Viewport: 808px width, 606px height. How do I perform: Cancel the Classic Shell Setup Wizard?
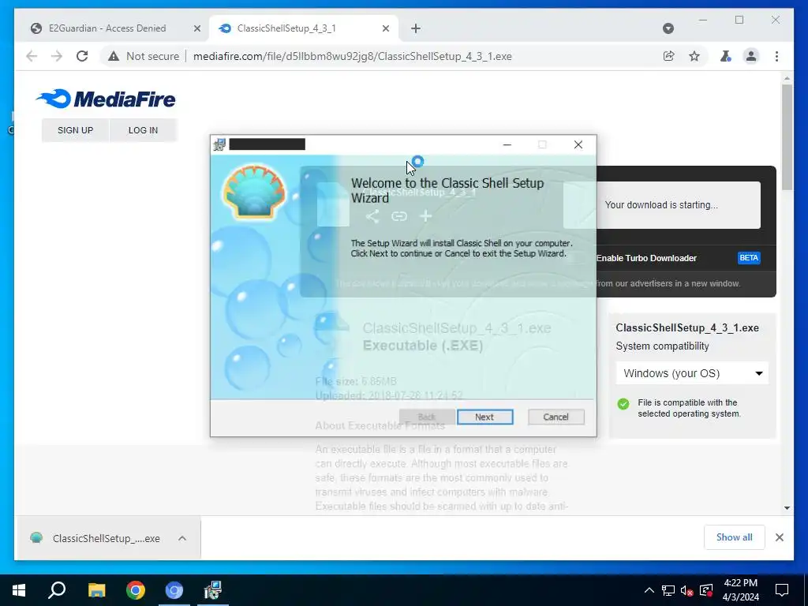point(556,417)
